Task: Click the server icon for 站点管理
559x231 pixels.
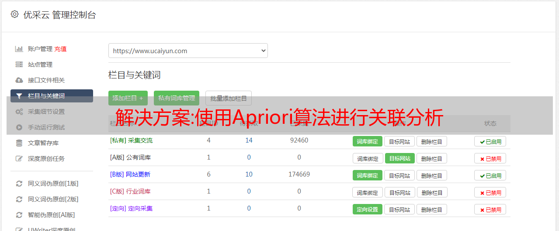Action: (x=19, y=65)
